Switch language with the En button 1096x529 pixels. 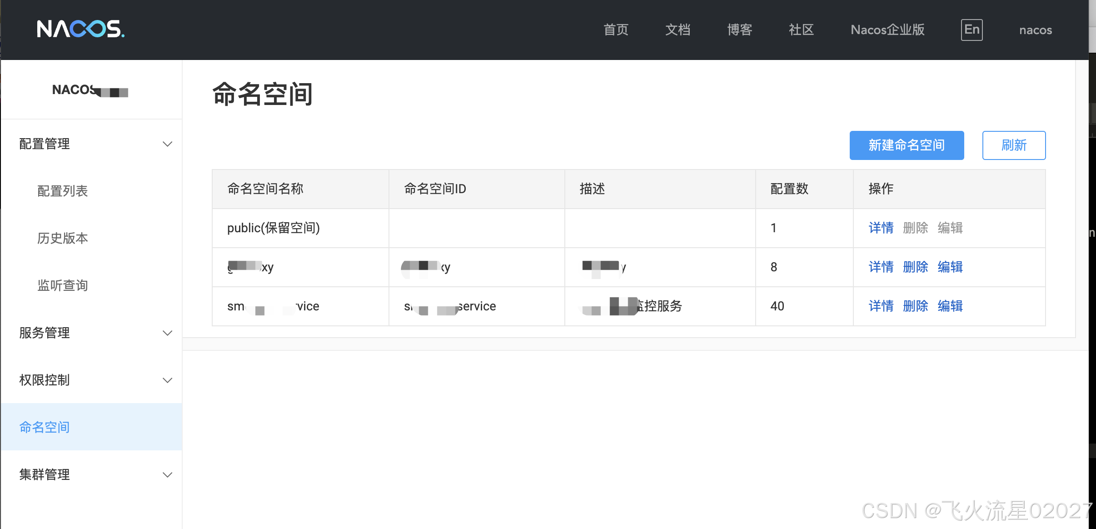coord(971,30)
